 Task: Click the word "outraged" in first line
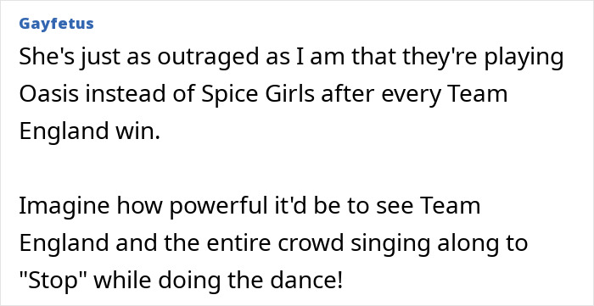point(206,58)
